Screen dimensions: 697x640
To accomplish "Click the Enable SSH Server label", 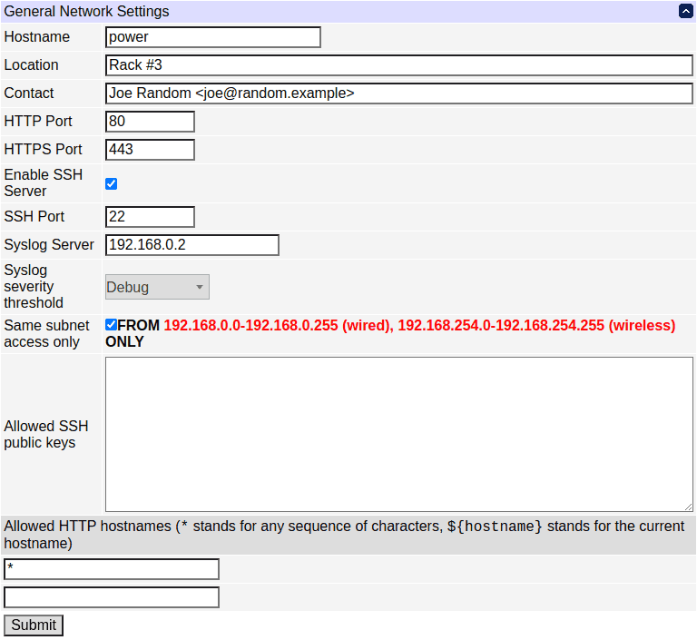I will pyautogui.click(x=44, y=182).
